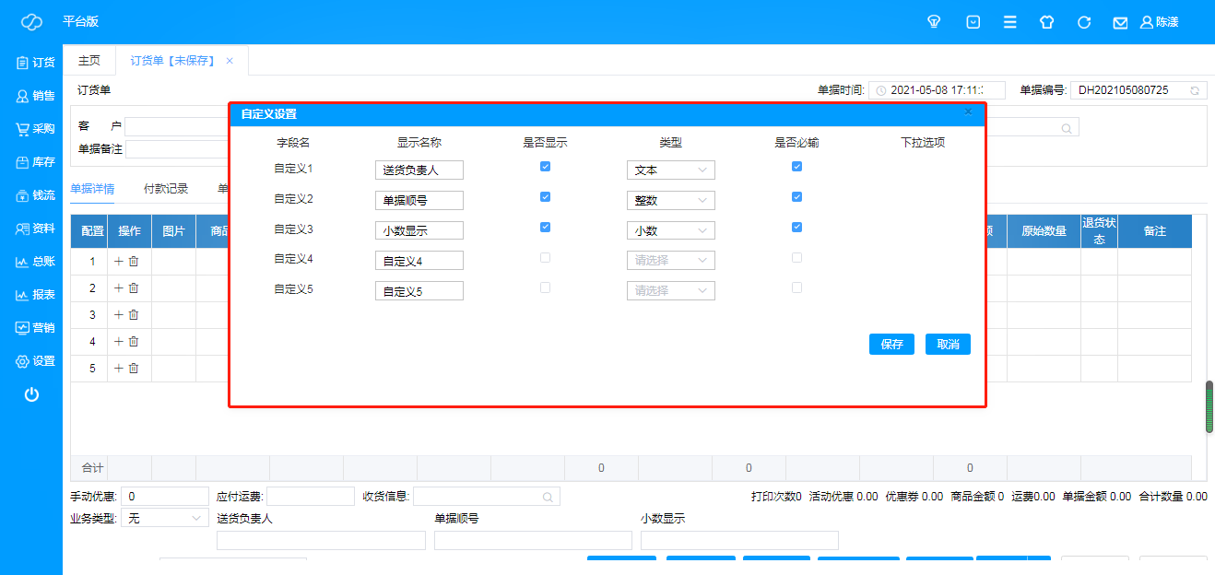The height and width of the screenshot is (575, 1215).
Task: Click bottom 单据顺号 input box
Action: click(x=533, y=540)
